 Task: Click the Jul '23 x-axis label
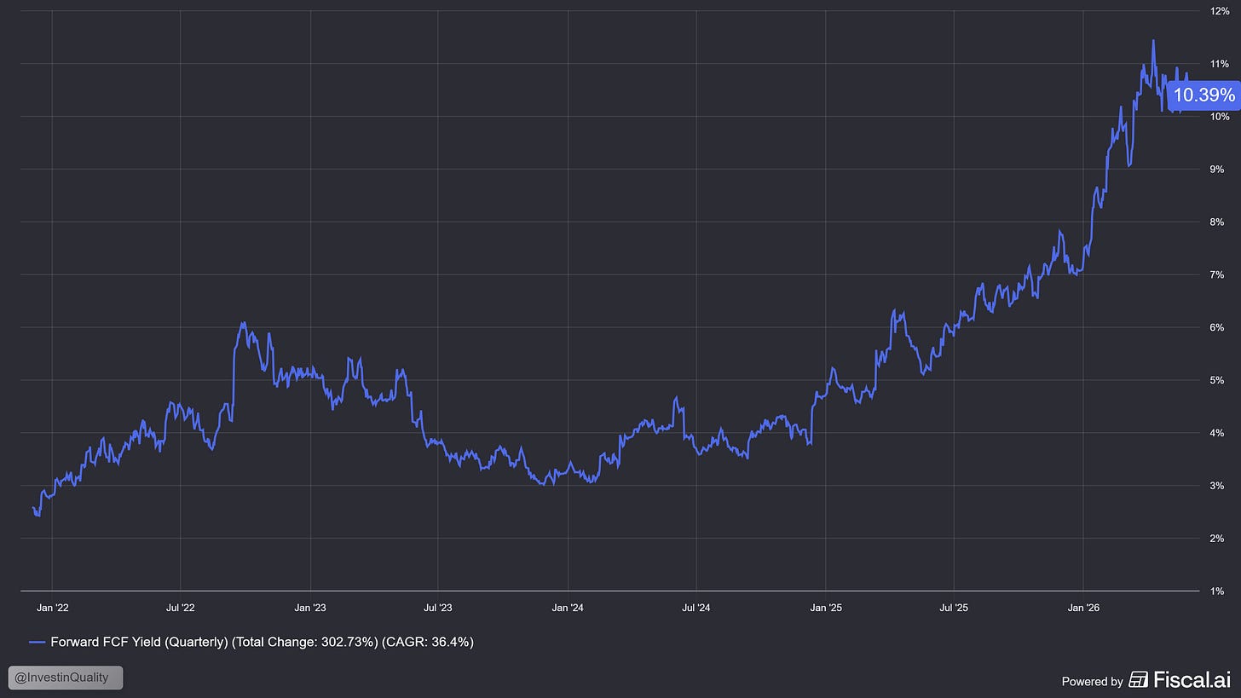pos(437,608)
